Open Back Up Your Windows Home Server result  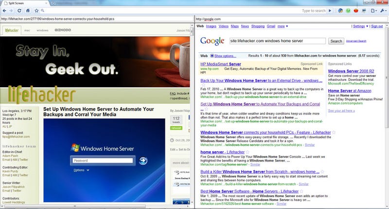[262, 80]
